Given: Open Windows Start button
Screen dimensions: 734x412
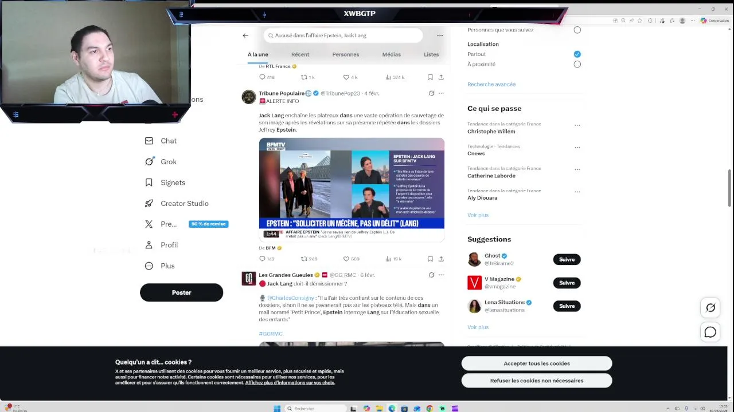Looking at the screenshot, I should tap(277, 409).
